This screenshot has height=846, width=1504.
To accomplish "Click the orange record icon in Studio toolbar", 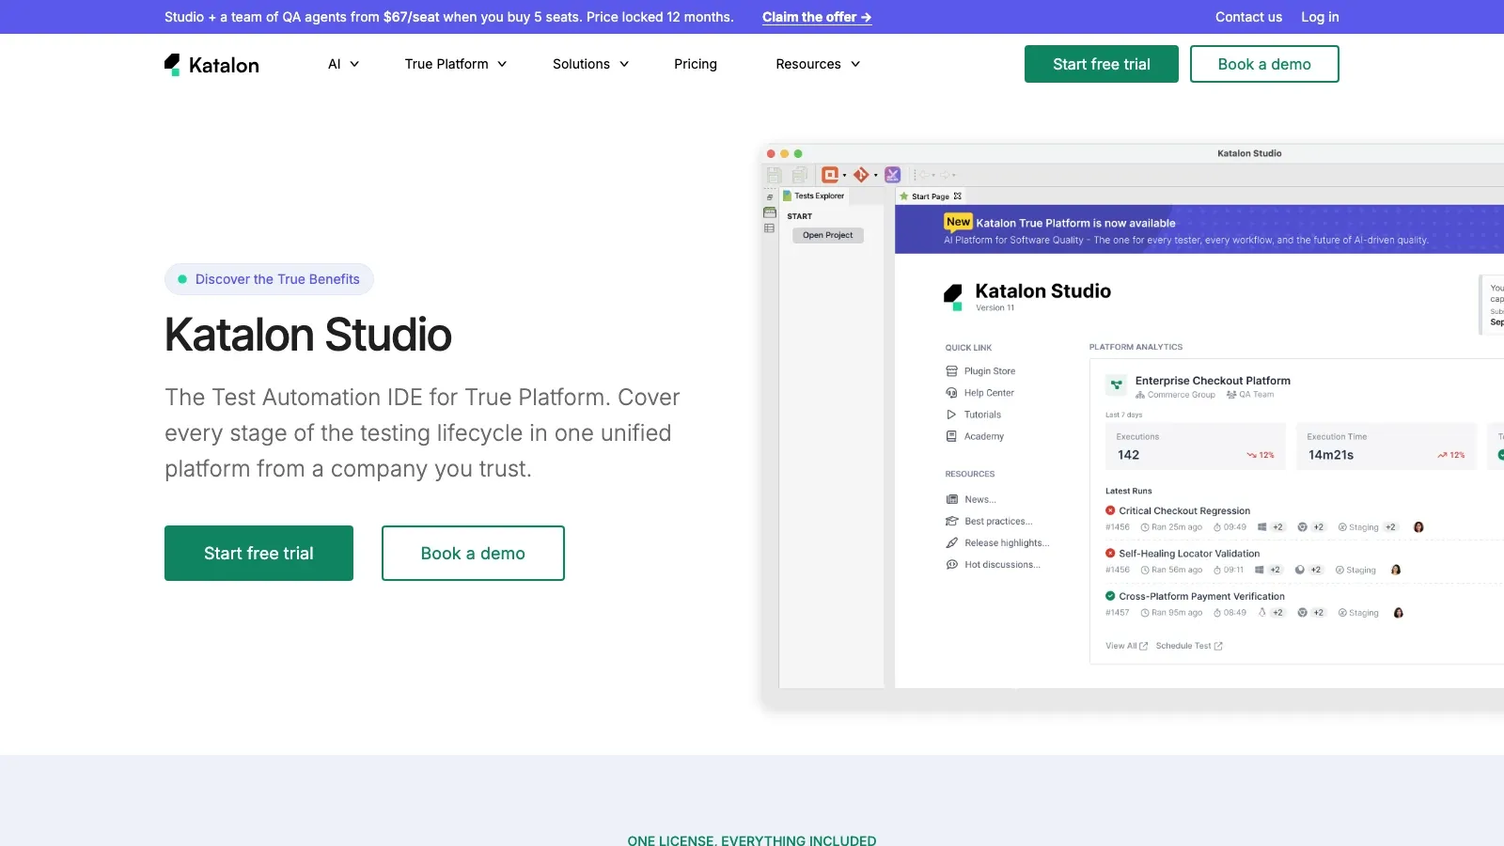I will 830,175.
